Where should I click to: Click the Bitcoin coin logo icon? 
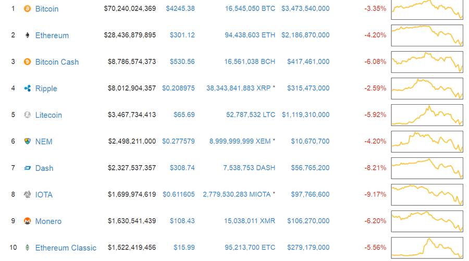coord(27,9)
